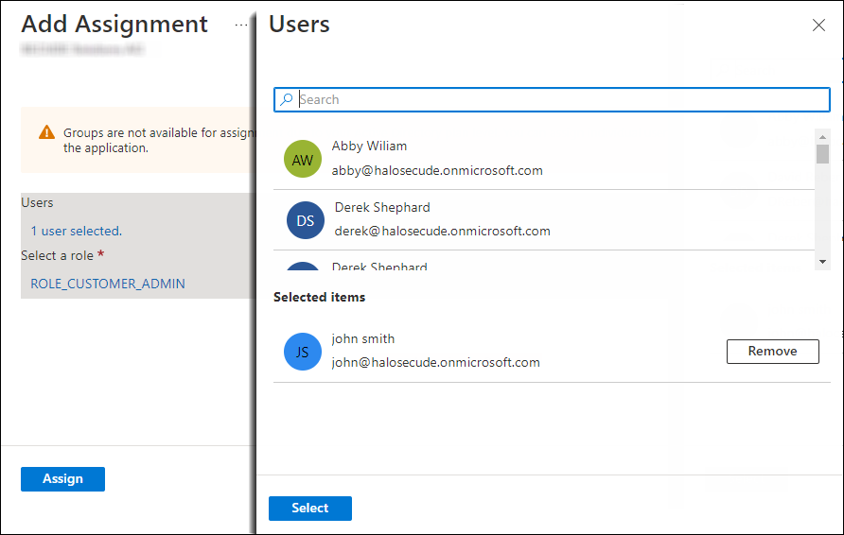Click the john@halosecude.onmicrosoft.com email
This screenshot has width=844, height=535.
pos(435,362)
